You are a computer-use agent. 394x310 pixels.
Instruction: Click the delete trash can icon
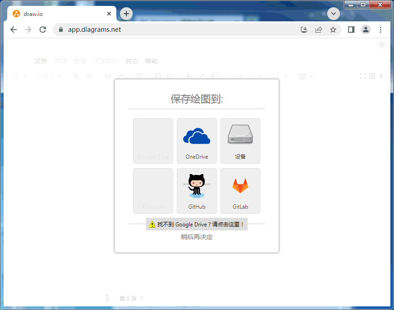[x=140, y=76]
